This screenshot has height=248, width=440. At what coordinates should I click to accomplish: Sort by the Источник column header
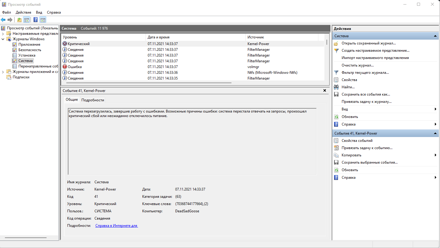click(x=282, y=37)
